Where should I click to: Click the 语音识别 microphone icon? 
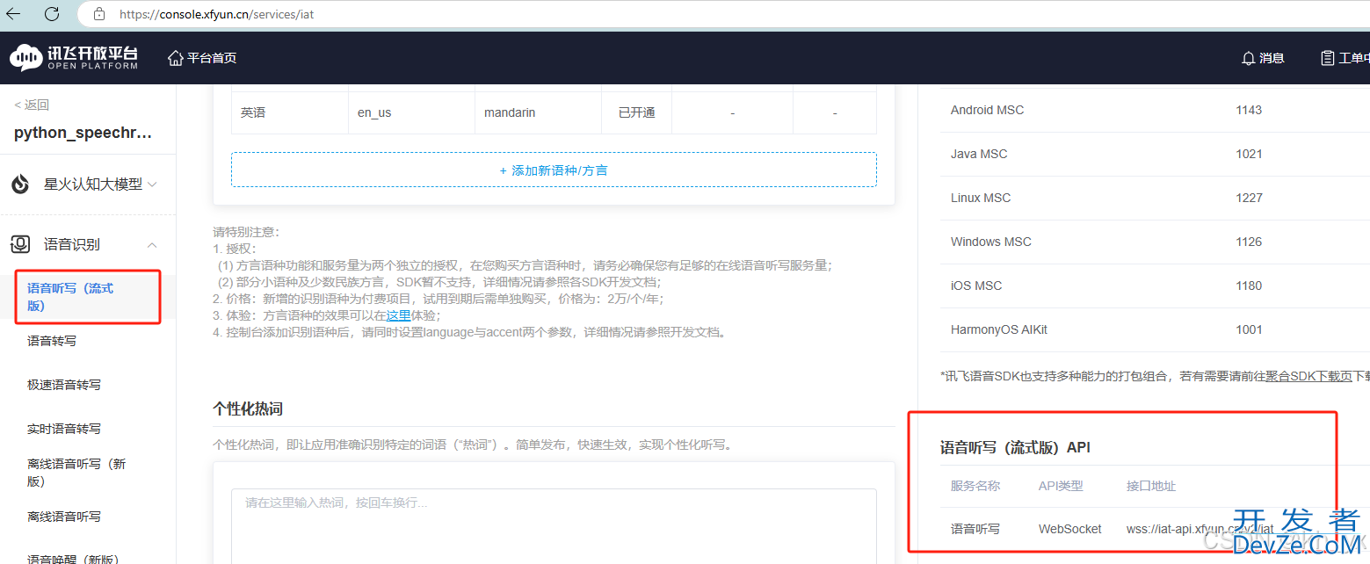point(19,244)
